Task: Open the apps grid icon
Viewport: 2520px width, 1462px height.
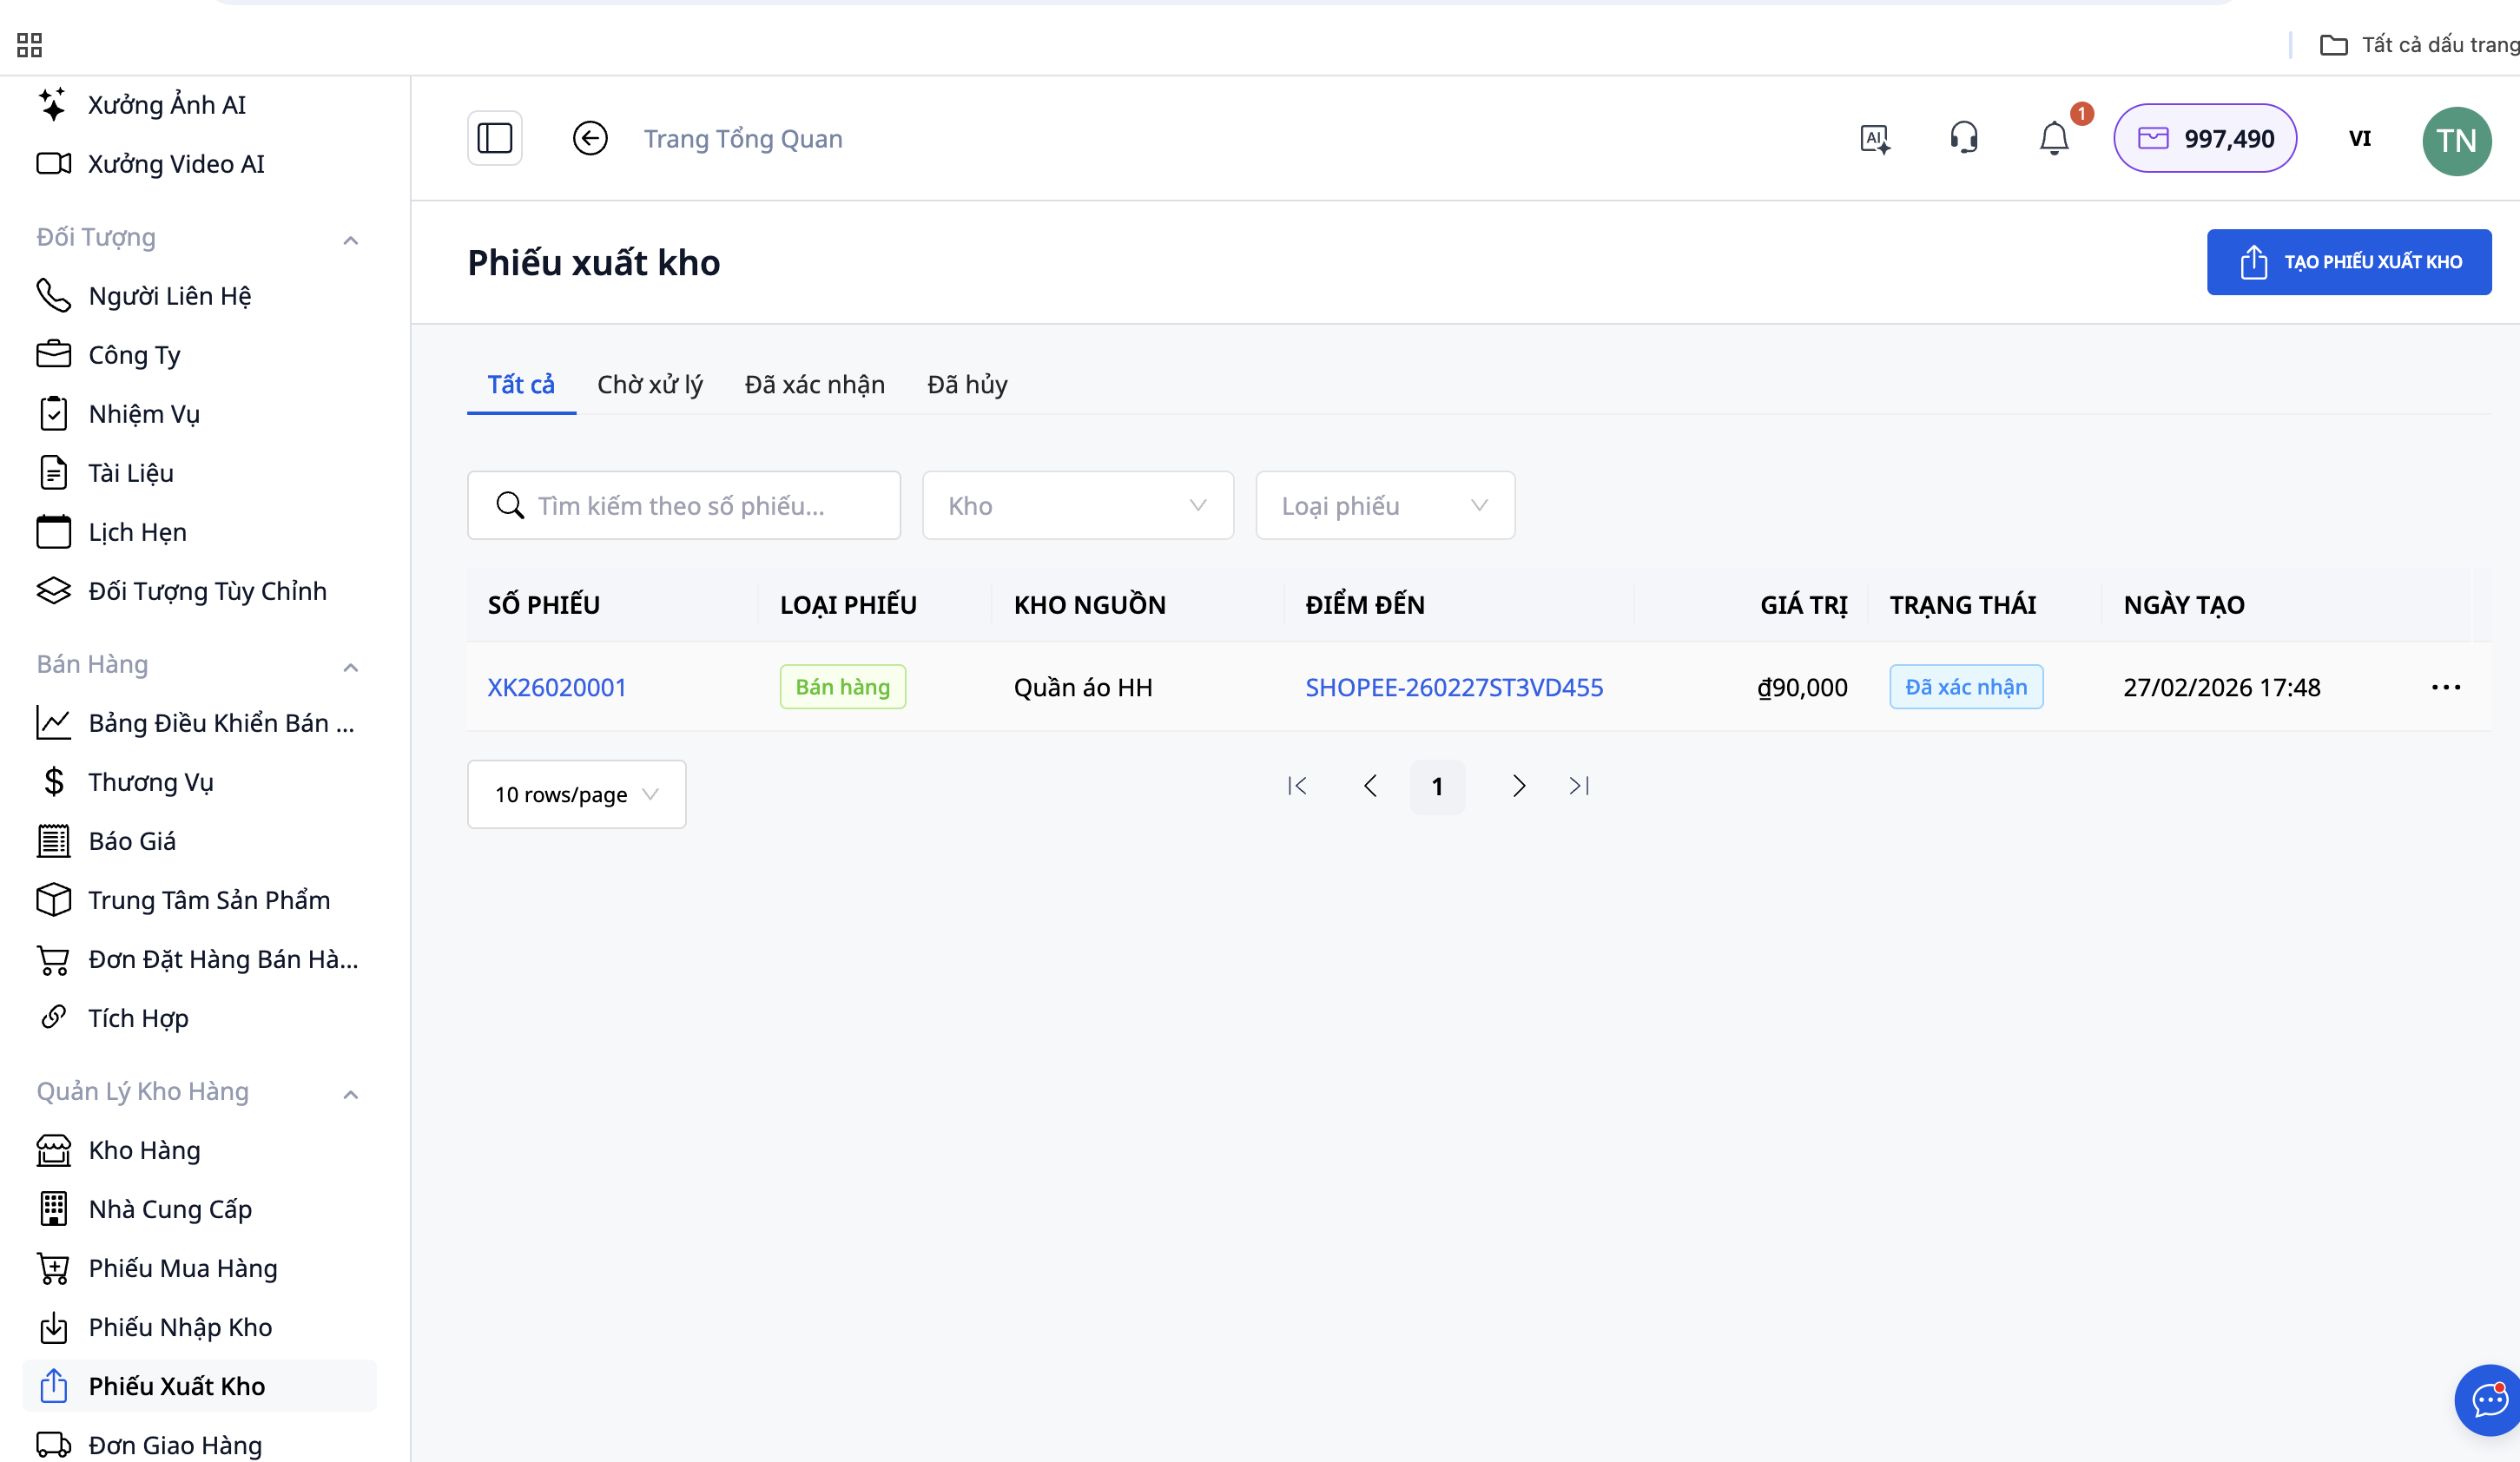Action: 29,44
